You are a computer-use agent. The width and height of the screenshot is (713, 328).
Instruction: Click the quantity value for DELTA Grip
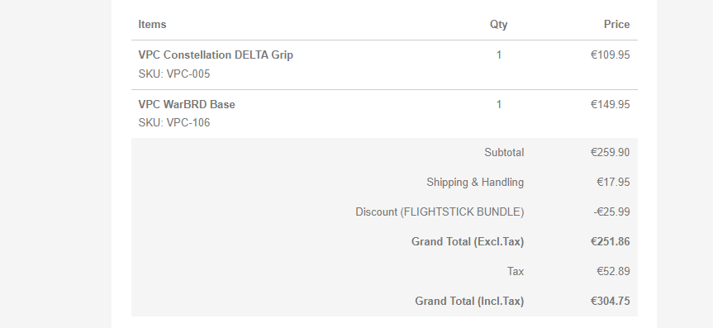click(499, 55)
